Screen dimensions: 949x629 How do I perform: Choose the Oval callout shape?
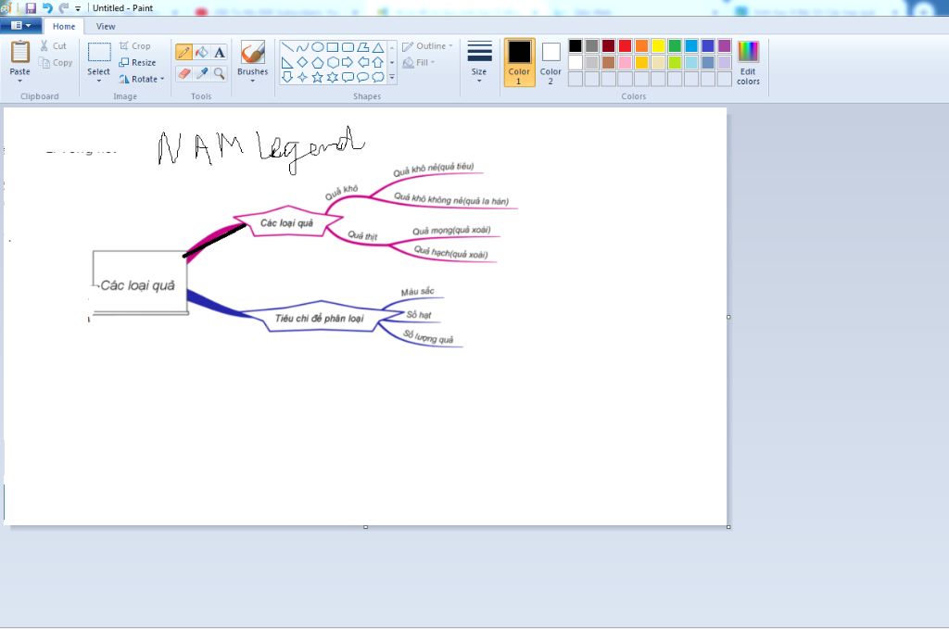[362, 77]
